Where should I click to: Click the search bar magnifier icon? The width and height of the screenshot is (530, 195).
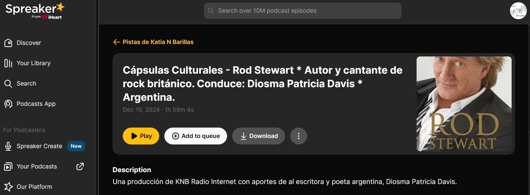[211, 11]
